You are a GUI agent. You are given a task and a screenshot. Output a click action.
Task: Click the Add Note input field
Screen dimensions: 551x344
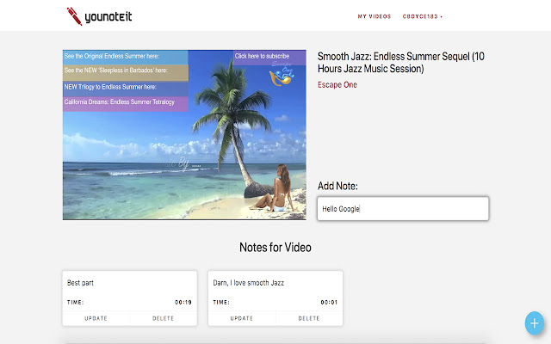click(403, 208)
